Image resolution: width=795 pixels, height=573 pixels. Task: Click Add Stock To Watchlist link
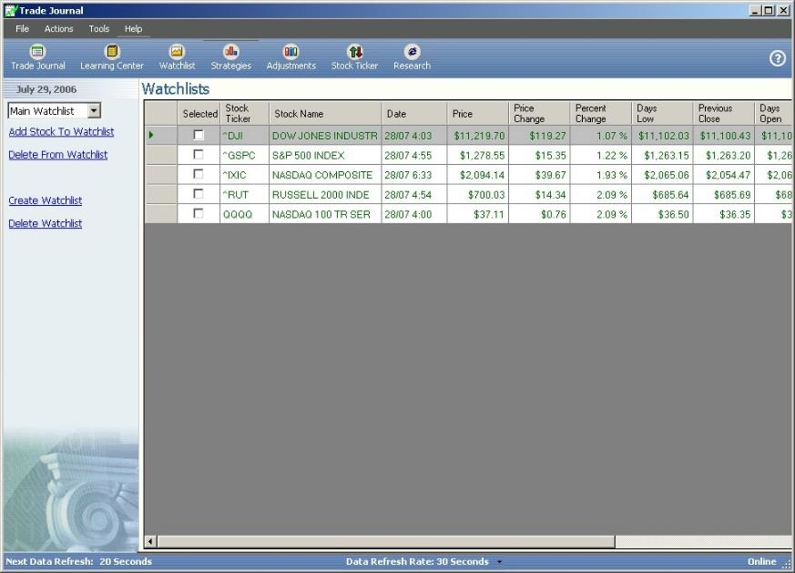[x=61, y=132]
